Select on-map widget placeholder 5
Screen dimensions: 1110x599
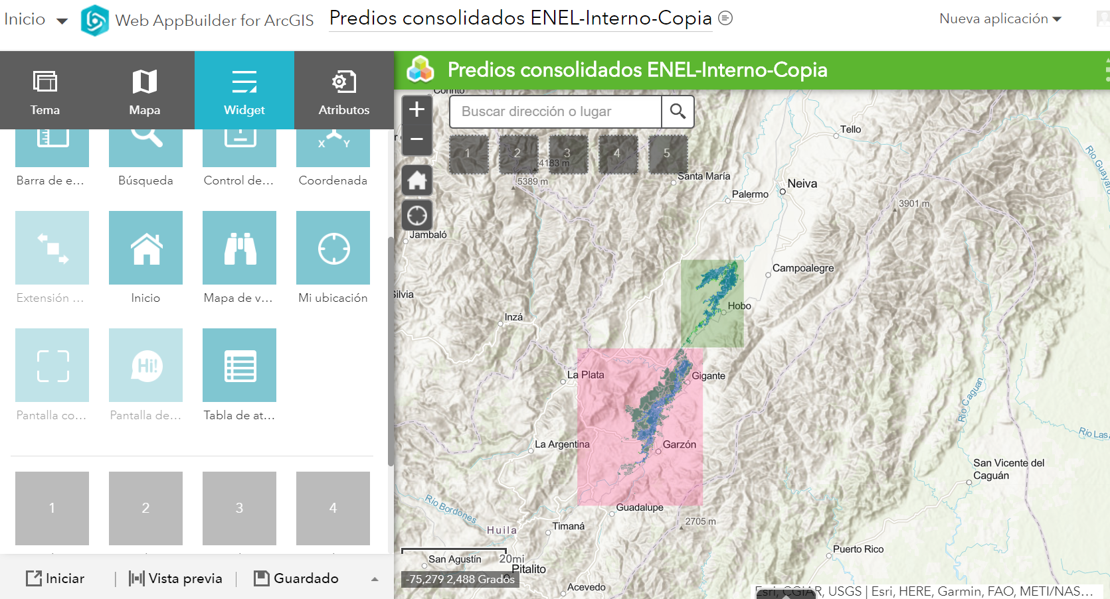668,154
